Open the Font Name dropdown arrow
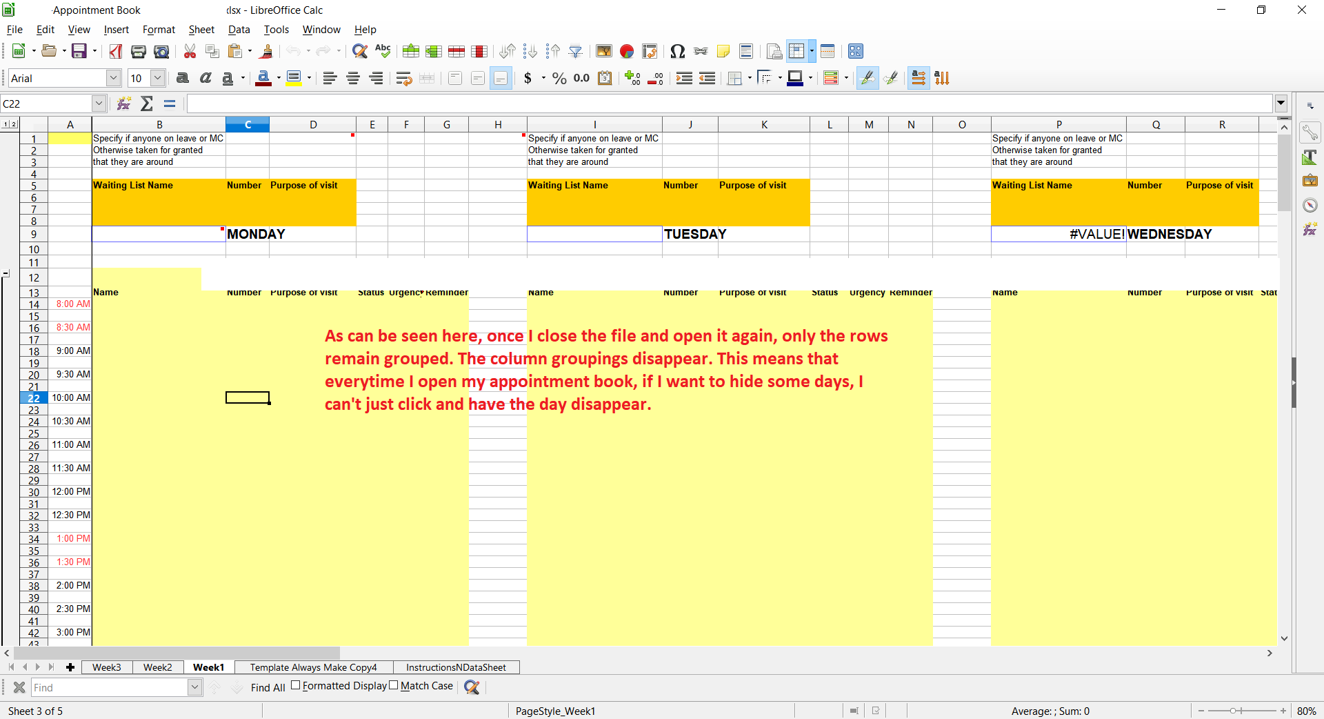Viewport: 1324px width, 719px height. pyautogui.click(x=114, y=78)
